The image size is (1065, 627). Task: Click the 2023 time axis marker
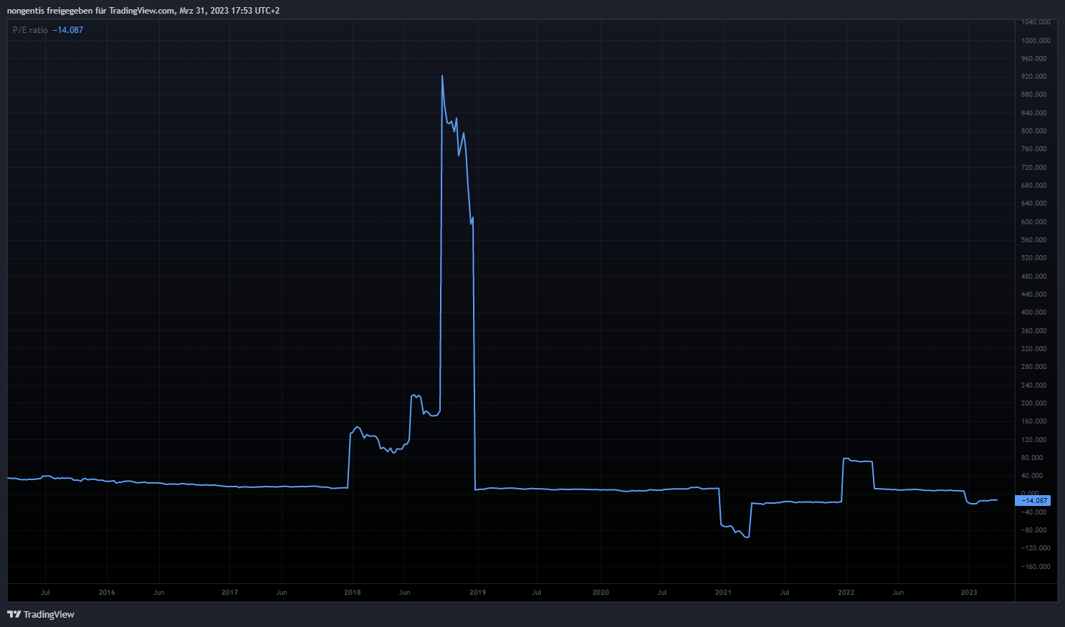pyautogui.click(x=968, y=593)
